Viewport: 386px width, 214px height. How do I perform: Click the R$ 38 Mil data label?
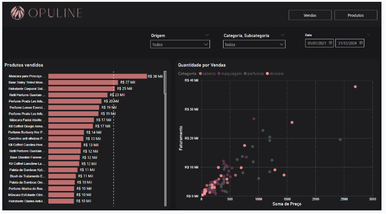point(155,76)
